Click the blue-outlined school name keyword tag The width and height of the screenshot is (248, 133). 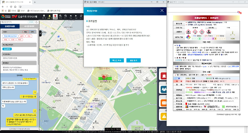click(x=10, y=36)
